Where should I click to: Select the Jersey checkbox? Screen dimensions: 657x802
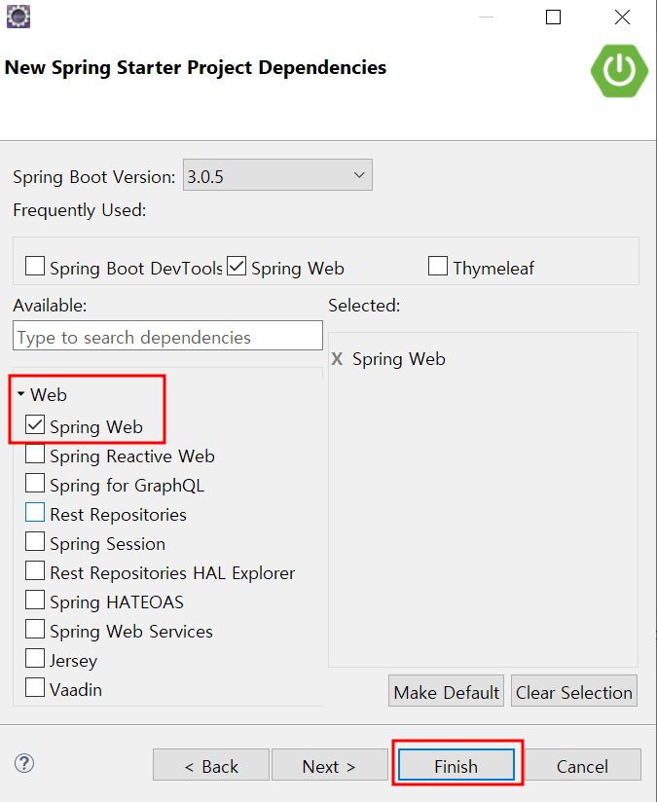click(x=35, y=658)
